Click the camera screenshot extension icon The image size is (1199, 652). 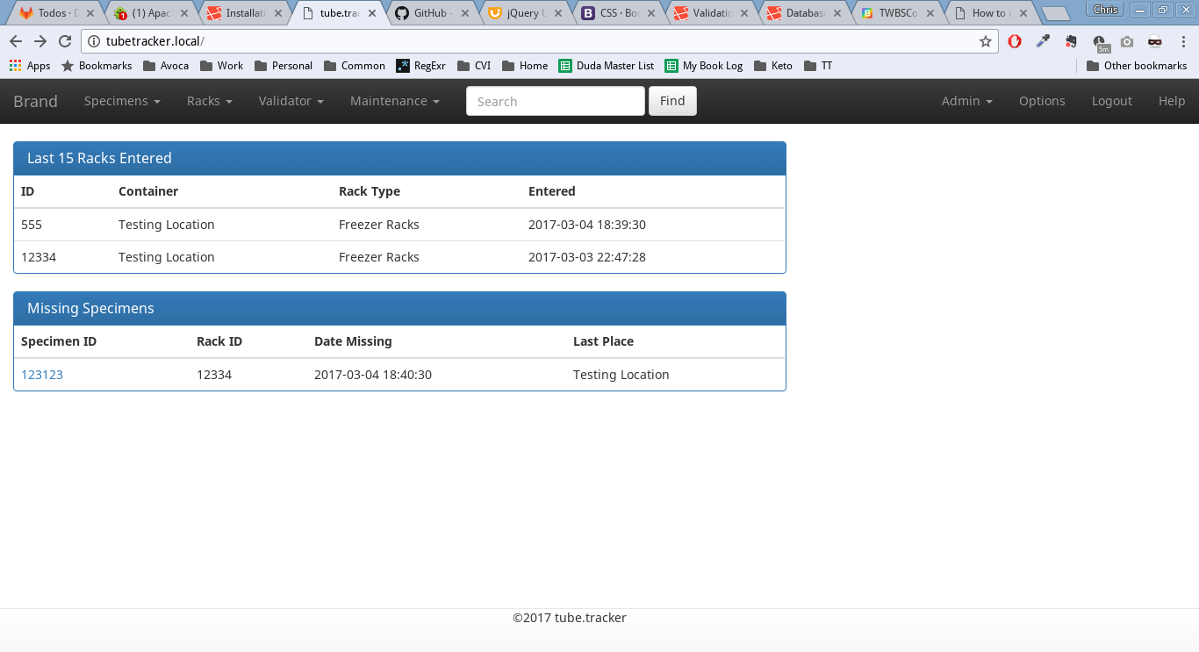(x=1127, y=41)
